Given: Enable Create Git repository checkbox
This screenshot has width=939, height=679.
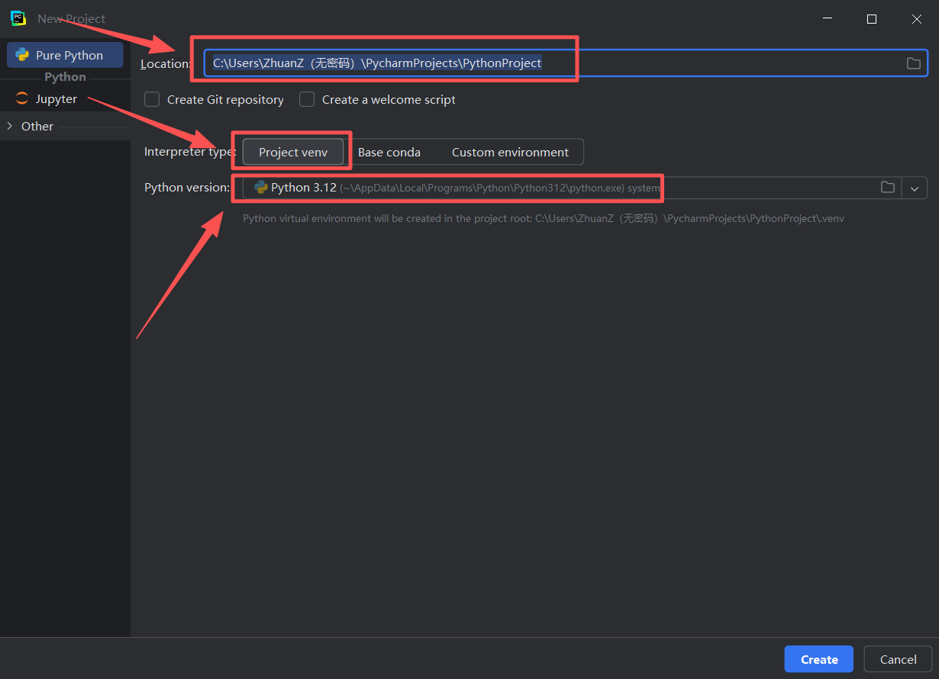Looking at the screenshot, I should [x=152, y=99].
